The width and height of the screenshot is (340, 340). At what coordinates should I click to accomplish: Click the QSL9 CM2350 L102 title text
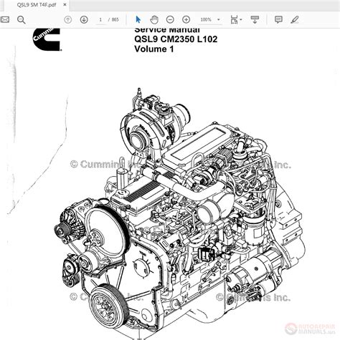176,39
